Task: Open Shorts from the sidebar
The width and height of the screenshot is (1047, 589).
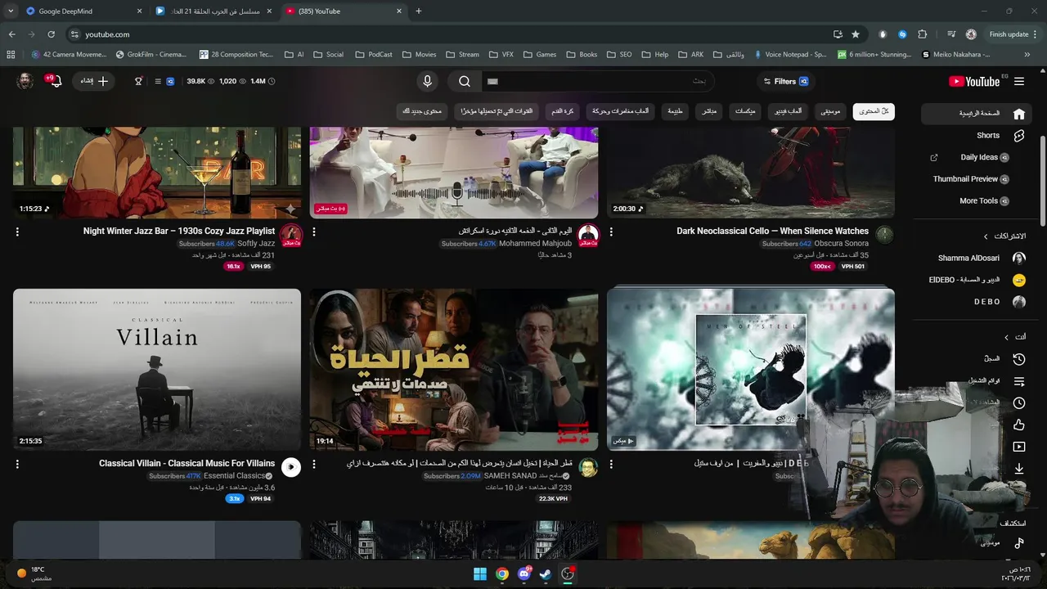Action: pyautogui.click(x=975, y=136)
